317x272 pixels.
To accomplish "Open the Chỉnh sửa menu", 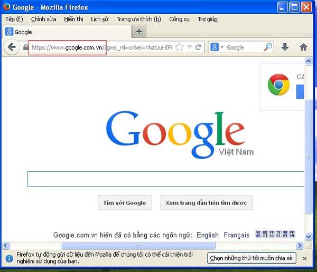I will tap(44, 19).
